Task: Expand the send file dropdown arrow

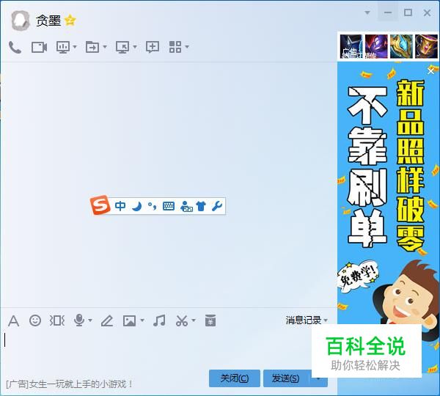Action: (105, 47)
